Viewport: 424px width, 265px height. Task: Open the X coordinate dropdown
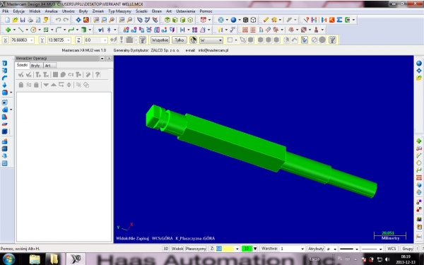[32, 40]
